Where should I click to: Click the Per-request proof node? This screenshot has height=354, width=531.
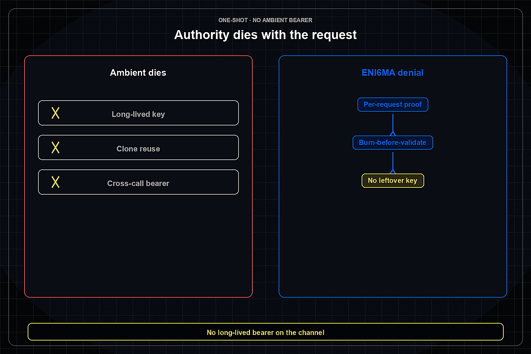pyautogui.click(x=393, y=104)
